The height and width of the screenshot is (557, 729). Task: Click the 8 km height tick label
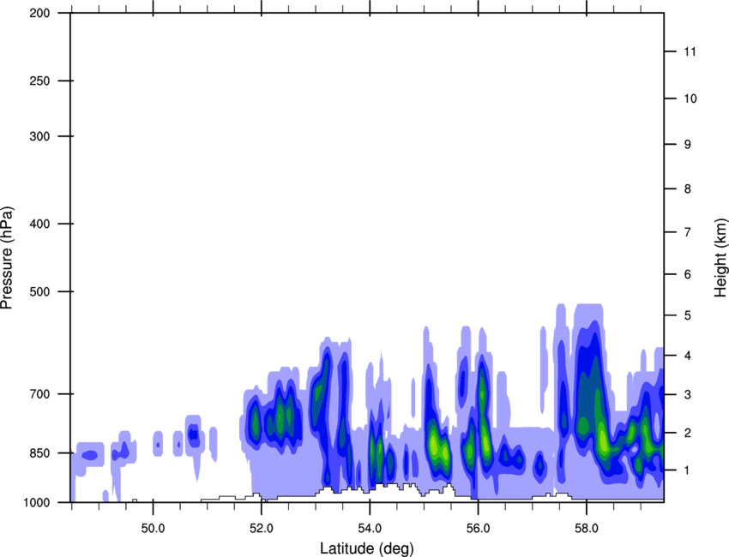pyautogui.click(x=688, y=189)
